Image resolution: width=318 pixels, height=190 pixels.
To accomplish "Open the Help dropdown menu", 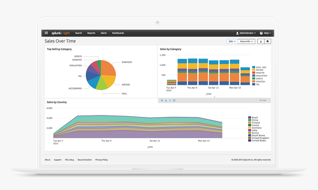I will click(x=265, y=33).
